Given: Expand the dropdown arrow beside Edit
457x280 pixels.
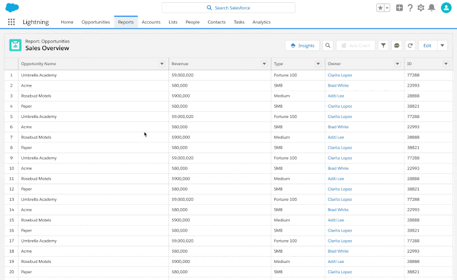Looking at the screenshot, I should pos(442,46).
